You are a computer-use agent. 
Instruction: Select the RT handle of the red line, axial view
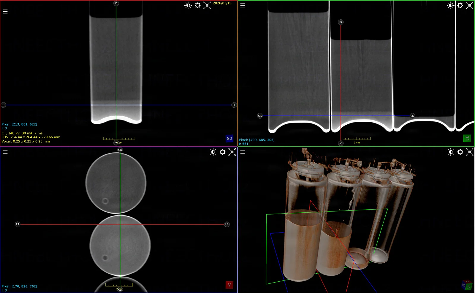(x=18, y=224)
